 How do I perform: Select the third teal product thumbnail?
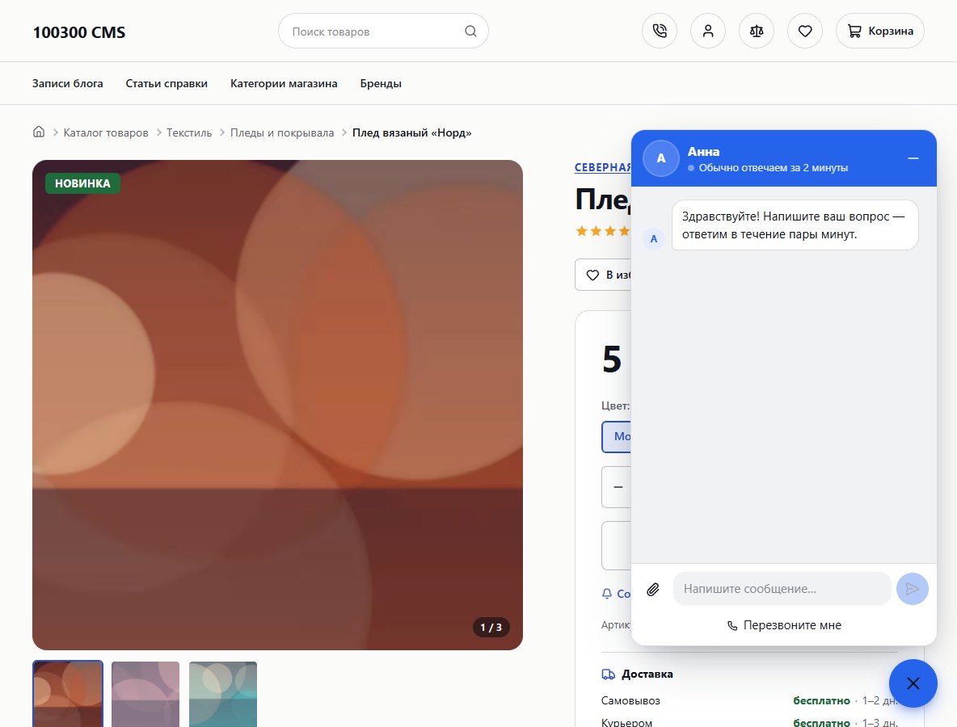point(223,694)
